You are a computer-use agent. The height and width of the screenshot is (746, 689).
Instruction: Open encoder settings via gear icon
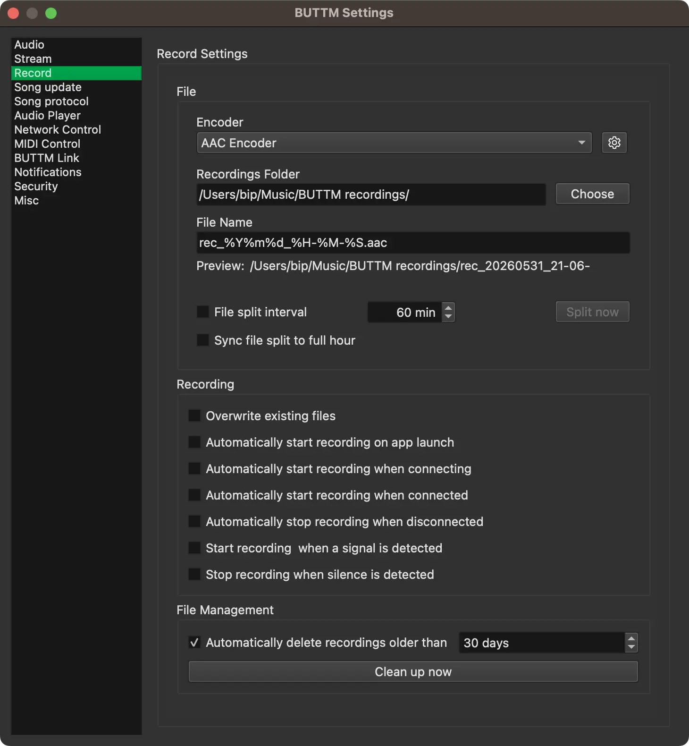tap(614, 143)
